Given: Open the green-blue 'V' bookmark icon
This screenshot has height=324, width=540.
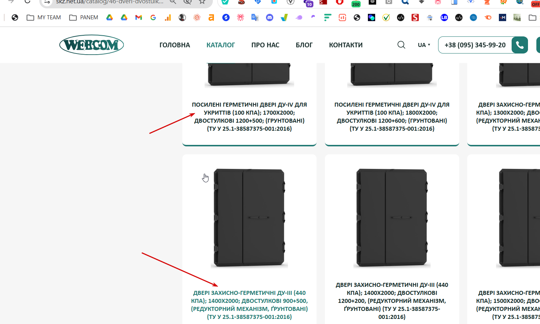Looking at the screenshot, I should 284,17.
